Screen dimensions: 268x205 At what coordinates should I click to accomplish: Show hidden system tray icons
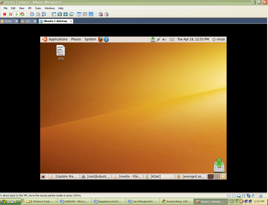(241, 202)
